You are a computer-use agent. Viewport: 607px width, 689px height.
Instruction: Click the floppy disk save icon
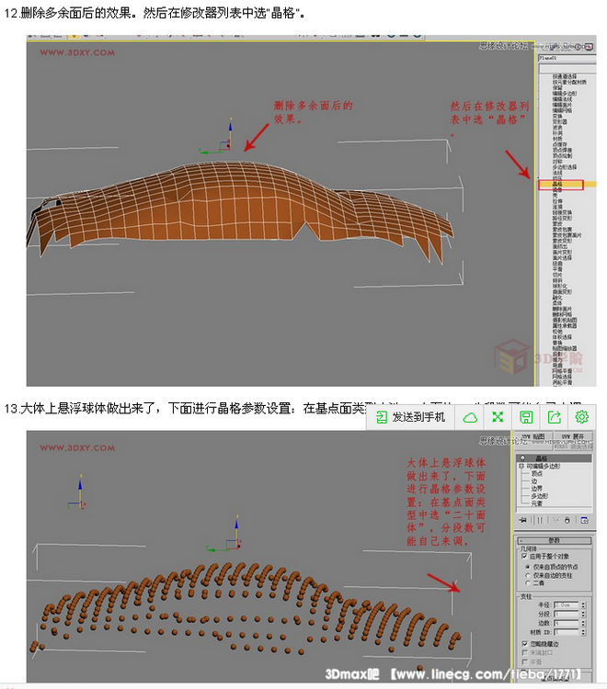(x=526, y=417)
